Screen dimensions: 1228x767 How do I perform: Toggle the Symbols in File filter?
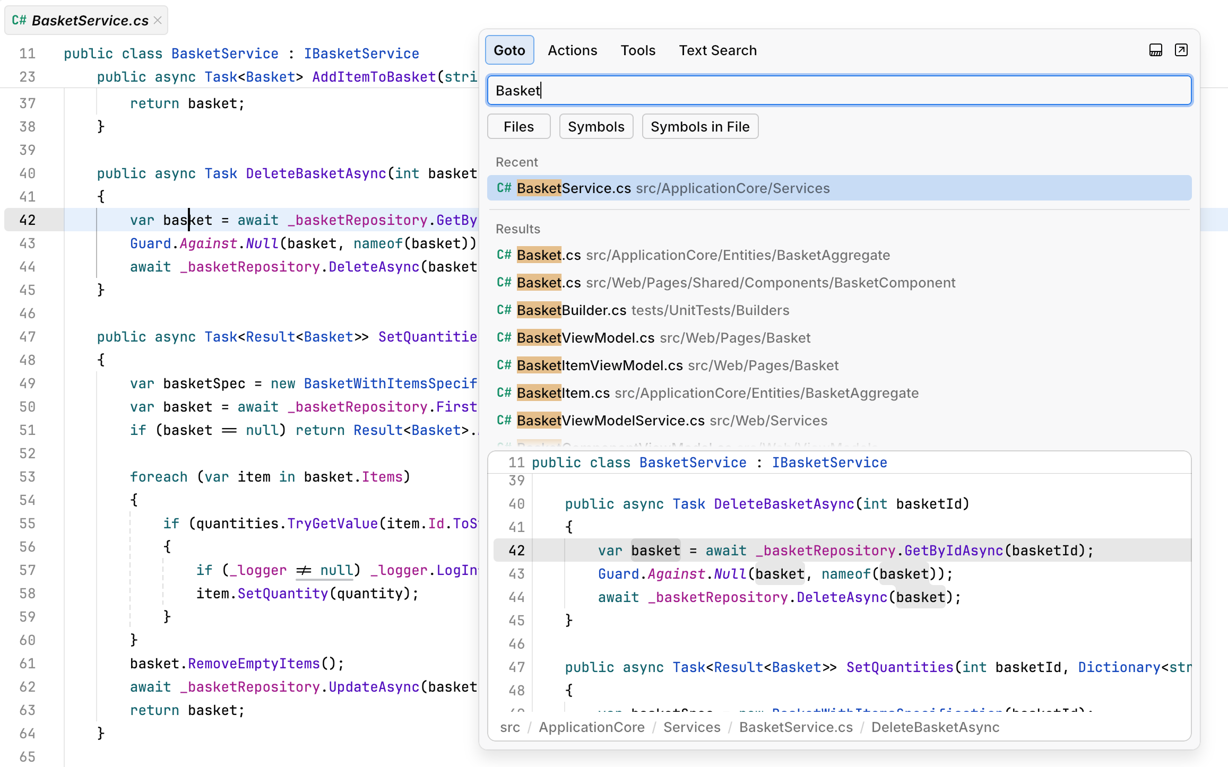tap(700, 126)
